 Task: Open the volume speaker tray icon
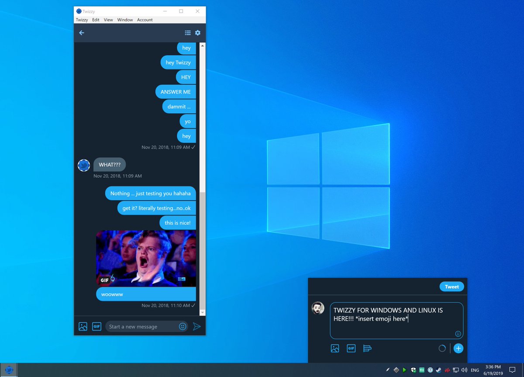point(464,370)
